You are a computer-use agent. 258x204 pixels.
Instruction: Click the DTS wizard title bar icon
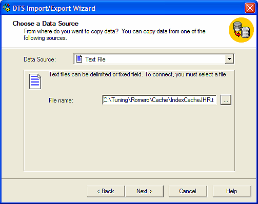tap(7, 8)
